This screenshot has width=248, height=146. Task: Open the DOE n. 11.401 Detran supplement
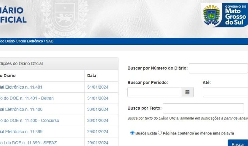[x=26, y=98]
